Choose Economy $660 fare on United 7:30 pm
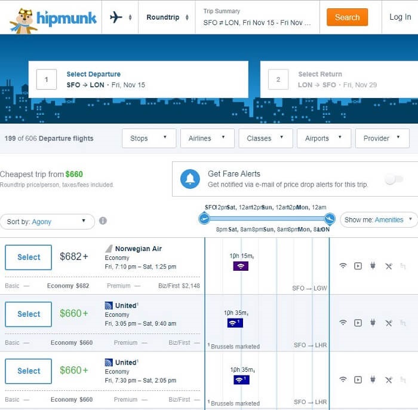 72,399
